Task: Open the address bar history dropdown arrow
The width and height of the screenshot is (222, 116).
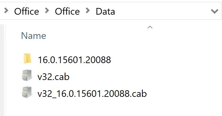Action: click(215, 11)
